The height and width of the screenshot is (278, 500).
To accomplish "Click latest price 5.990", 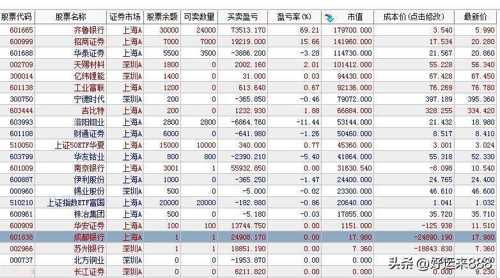I will (485, 30).
